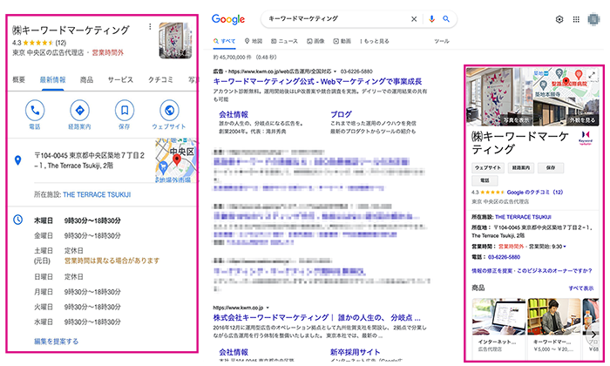The width and height of the screenshot is (610, 366).
Task: Open Google apps grid icon
Action: click(576, 19)
